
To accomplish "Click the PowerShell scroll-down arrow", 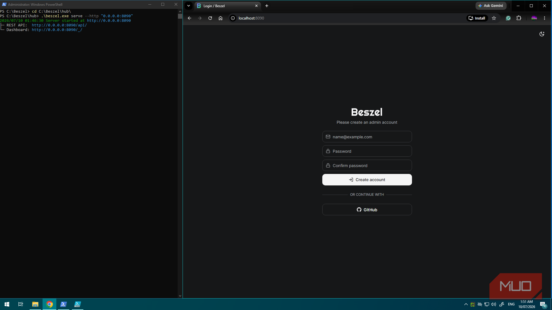I will [180, 296].
